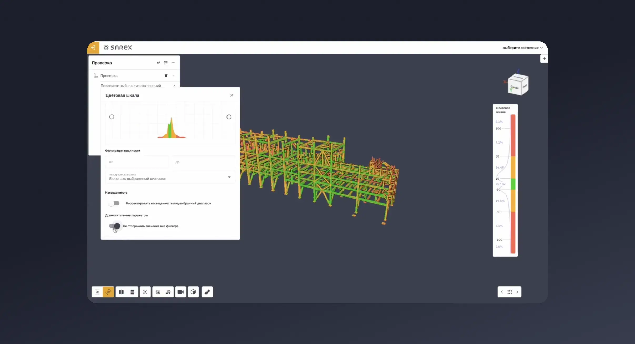Viewport: 635px width, 344px height.
Task: Collapse the Проверка tree entry
Action: (x=173, y=75)
